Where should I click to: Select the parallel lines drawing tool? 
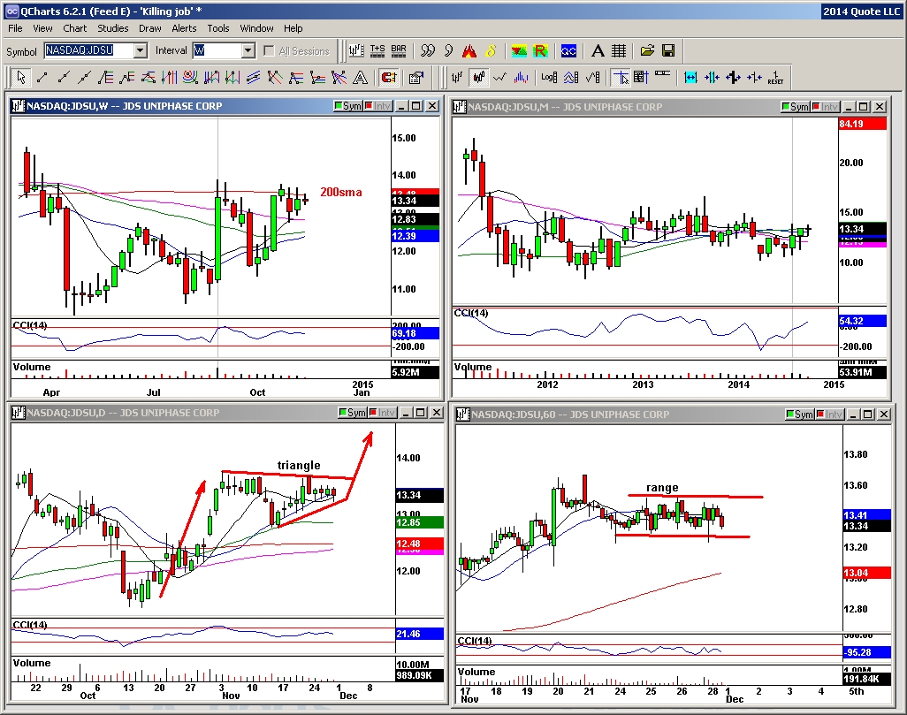(x=253, y=77)
